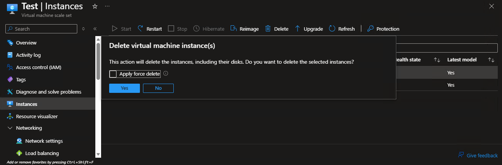The height and width of the screenshot is (165, 502).
Task: Click the Give feedback person icon
Action: click(x=460, y=155)
